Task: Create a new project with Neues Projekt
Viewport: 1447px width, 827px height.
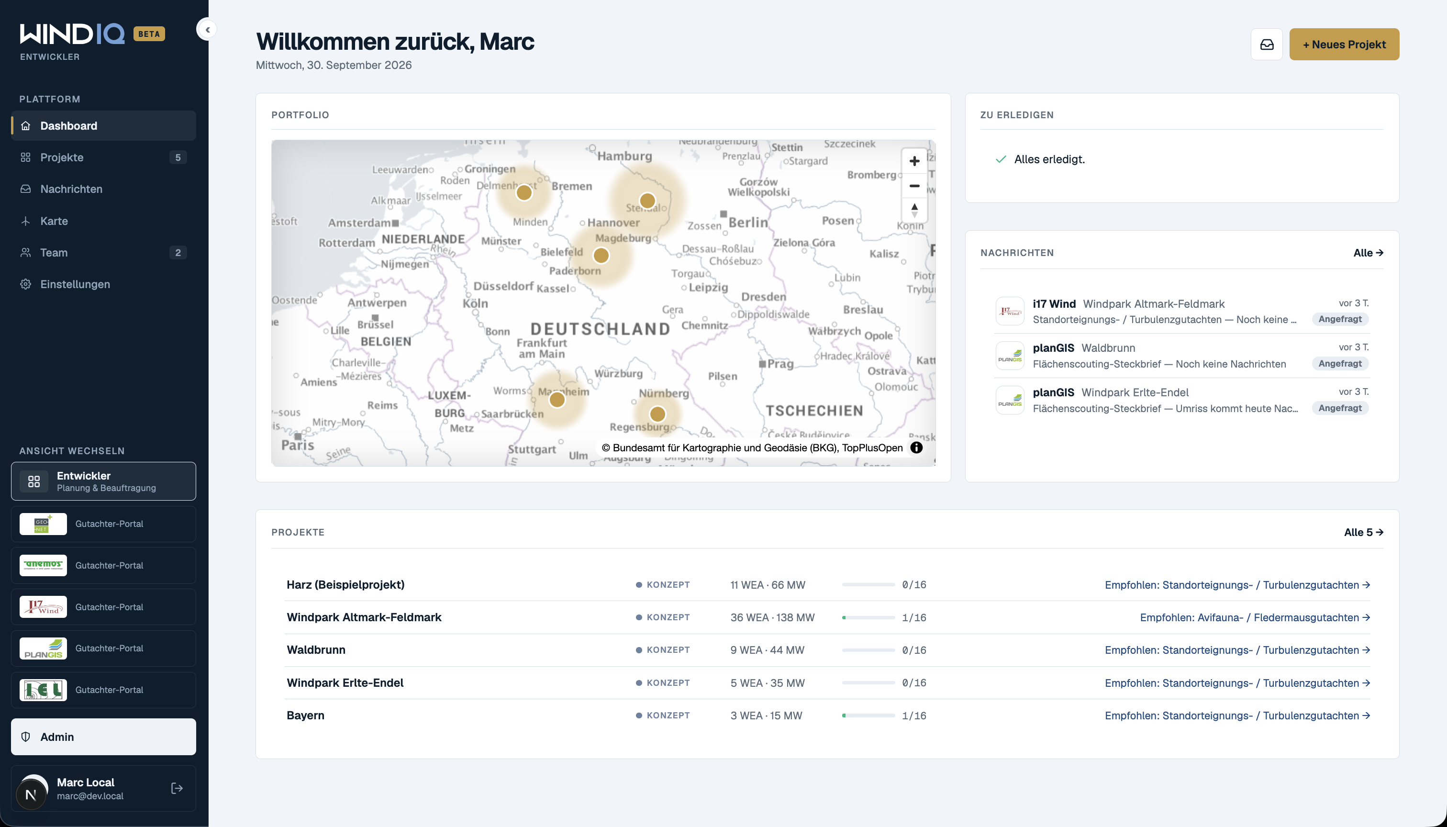Action: point(1344,45)
